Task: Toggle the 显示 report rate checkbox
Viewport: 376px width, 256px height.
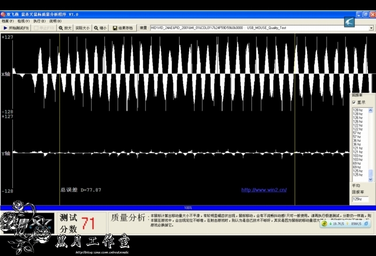Action: pyautogui.click(x=354, y=102)
